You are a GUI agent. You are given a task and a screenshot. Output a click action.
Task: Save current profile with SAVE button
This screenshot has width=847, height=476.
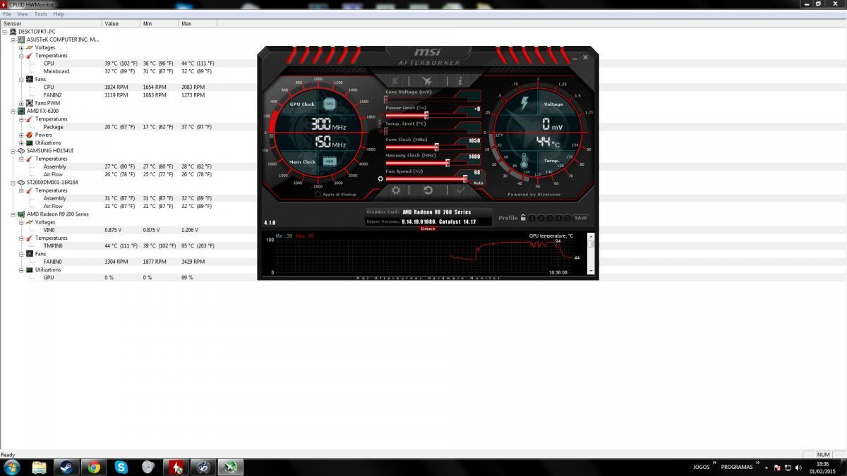581,218
